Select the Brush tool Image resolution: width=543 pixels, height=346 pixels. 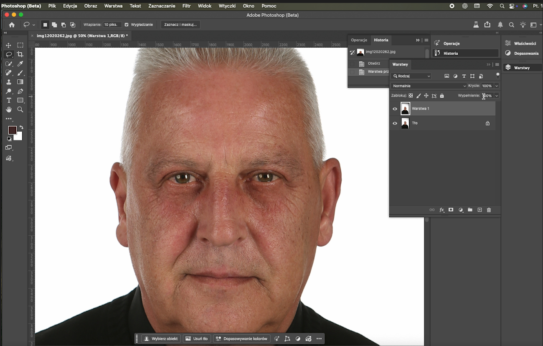(x=20, y=73)
